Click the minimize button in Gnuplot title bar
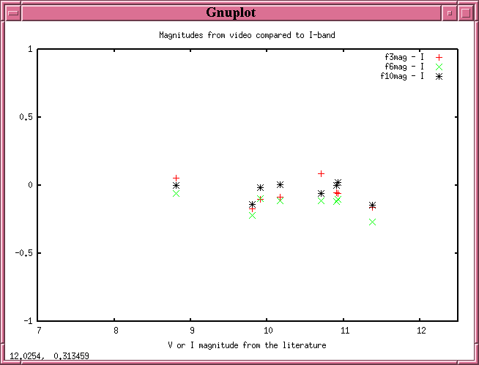The height and width of the screenshot is (365, 479). 450,13
